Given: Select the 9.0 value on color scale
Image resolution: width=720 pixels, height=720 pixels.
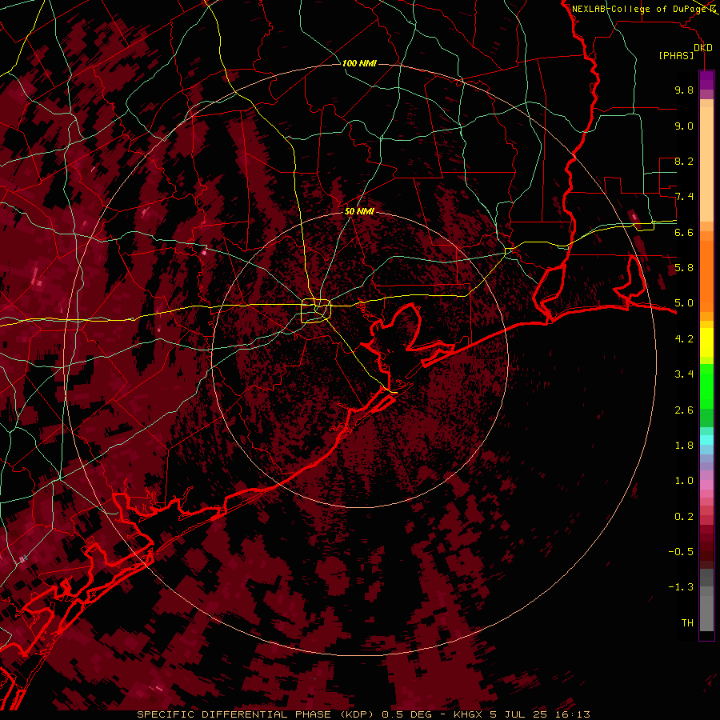Looking at the screenshot, I should 684,126.
